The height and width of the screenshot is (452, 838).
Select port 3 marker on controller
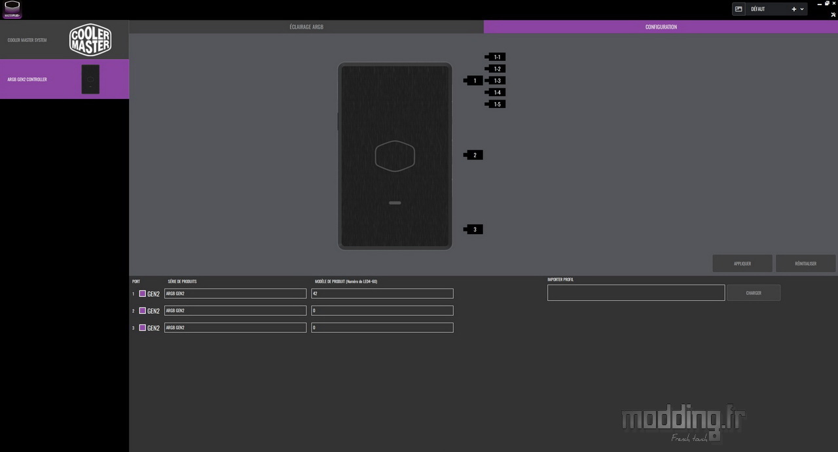click(x=474, y=229)
